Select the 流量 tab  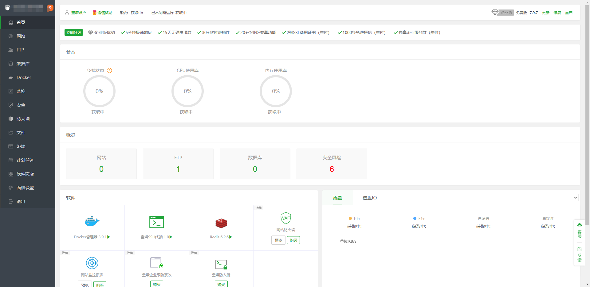point(337,198)
